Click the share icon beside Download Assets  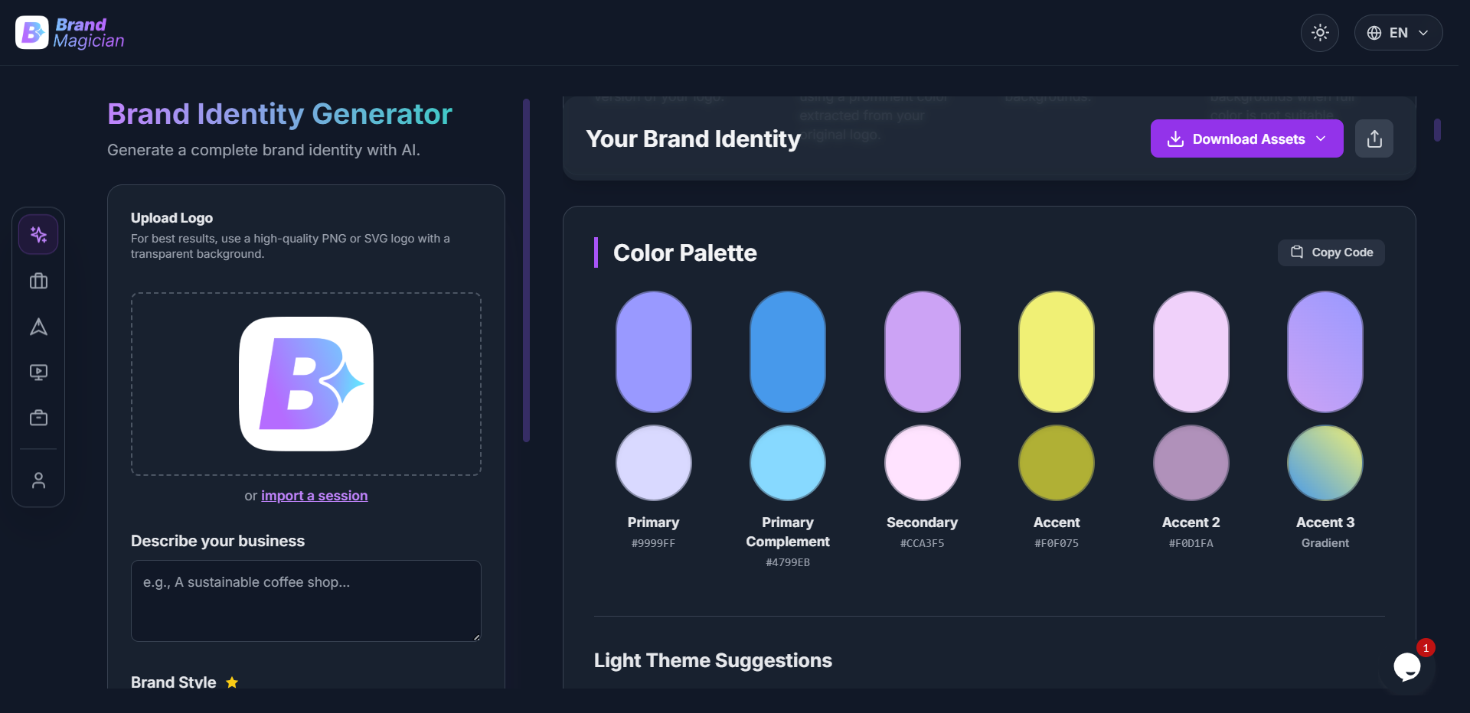pos(1374,138)
